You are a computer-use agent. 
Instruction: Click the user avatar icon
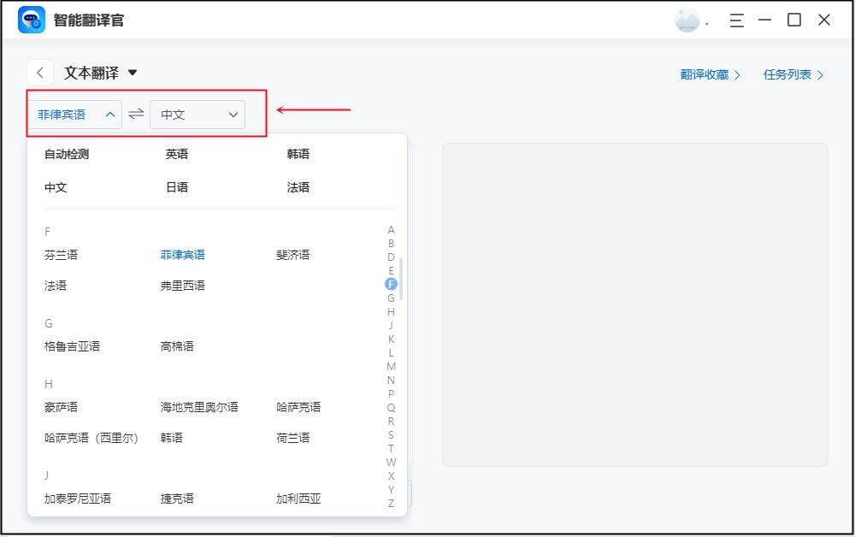click(687, 21)
